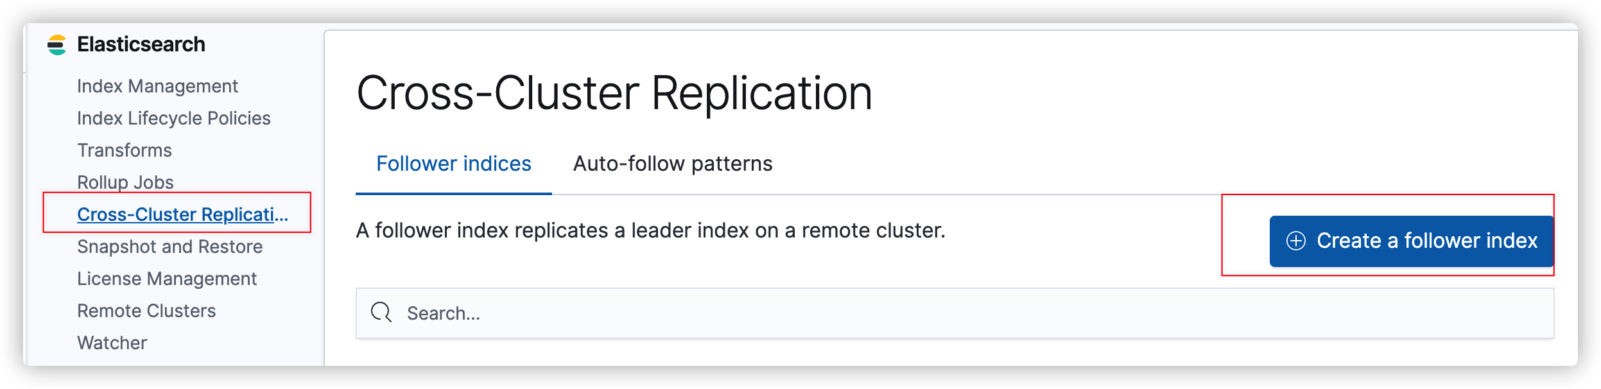Viewport: 1601px width, 389px height.
Task: Switch to the Auto-follow patterns tab
Action: point(673,164)
